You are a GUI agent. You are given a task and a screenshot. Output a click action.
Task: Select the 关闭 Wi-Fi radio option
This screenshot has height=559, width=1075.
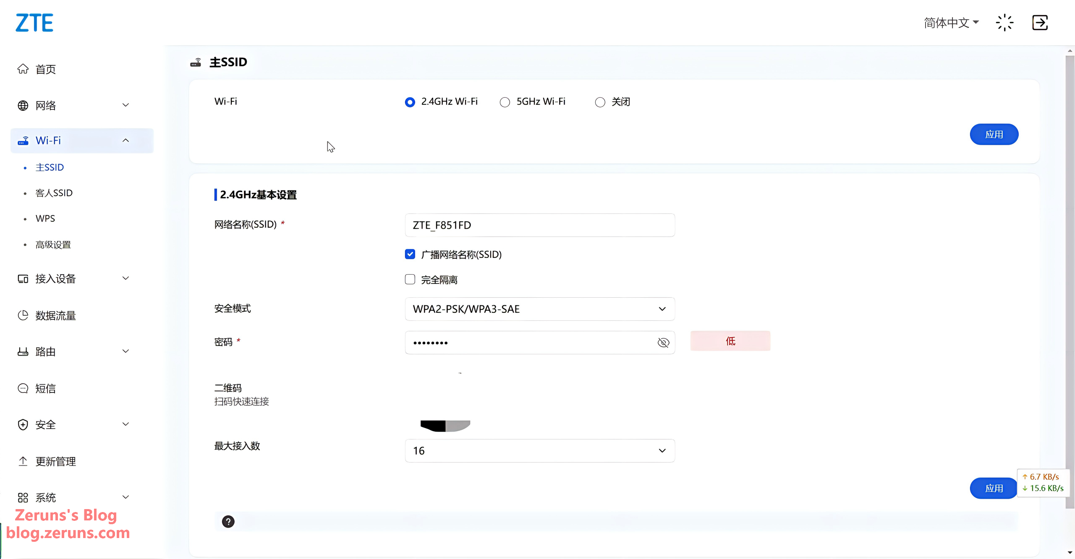point(600,102)
